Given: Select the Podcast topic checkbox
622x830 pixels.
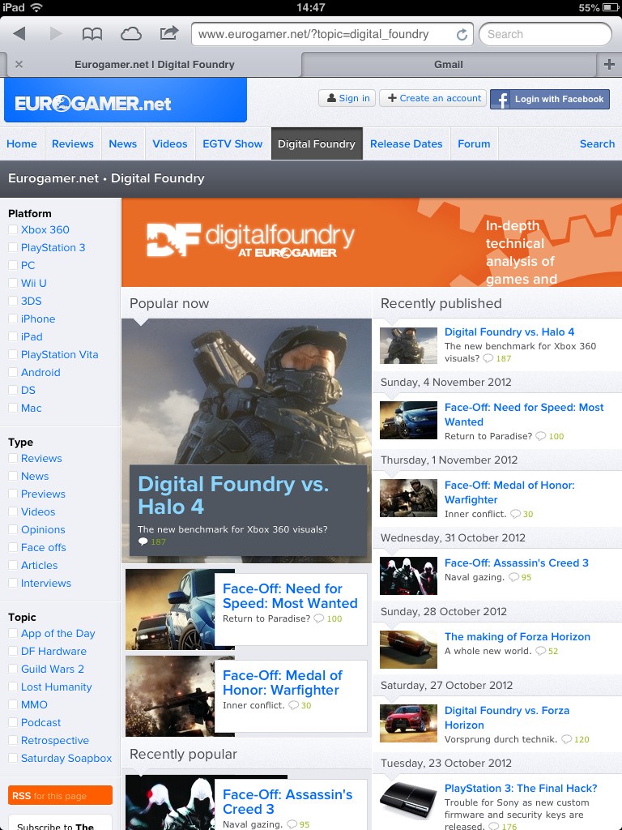Looking at the screenshot, I should pos(13,723).
